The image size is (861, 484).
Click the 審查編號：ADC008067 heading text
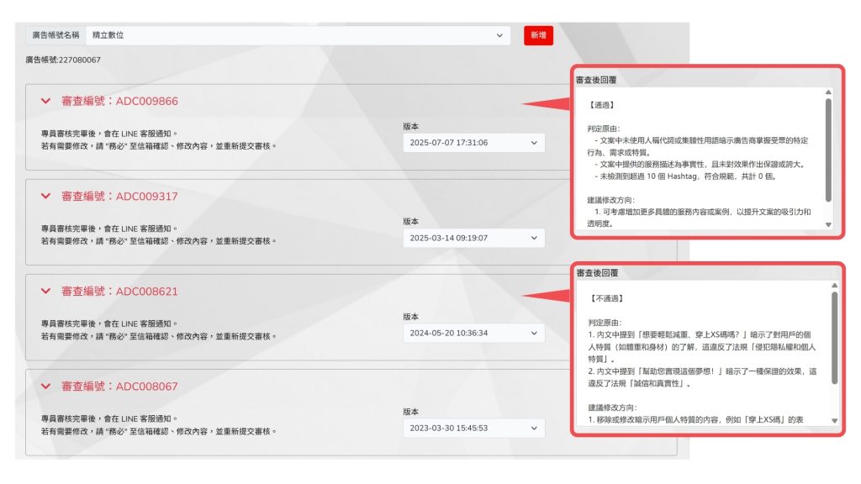point(119,386)
